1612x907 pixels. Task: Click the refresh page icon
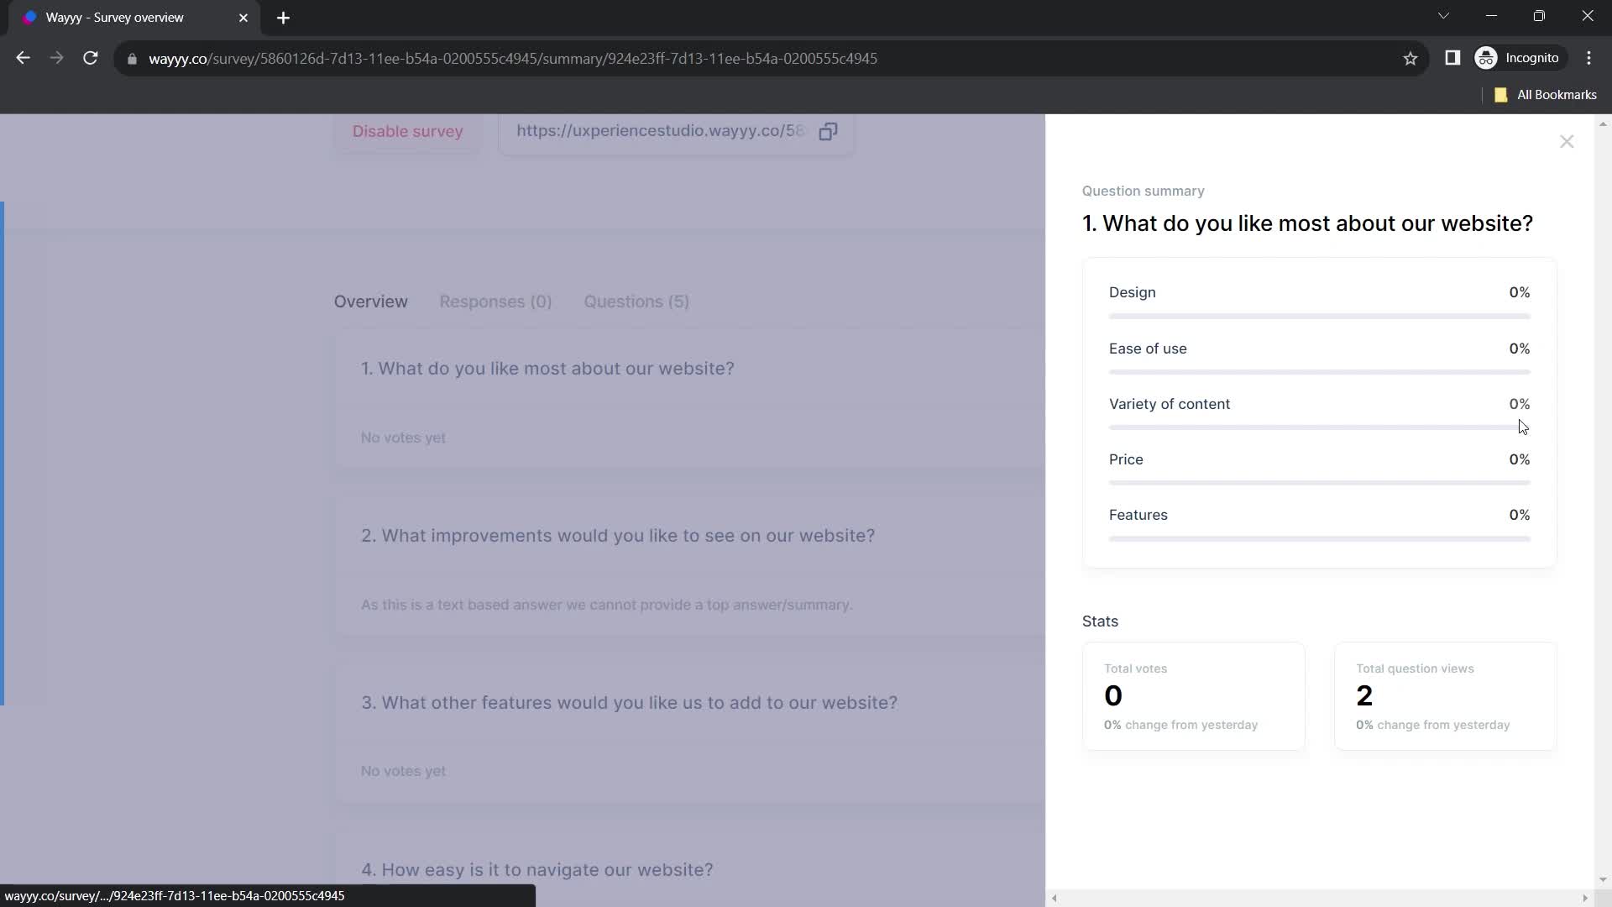coord(91,58)
